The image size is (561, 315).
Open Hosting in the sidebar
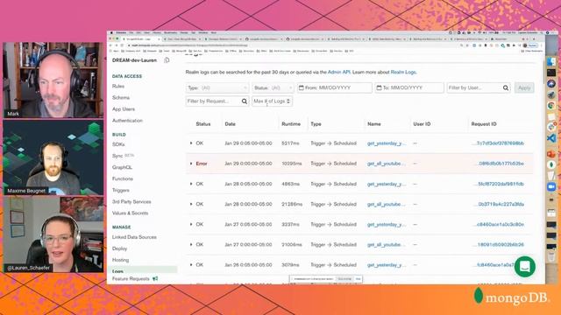[121, 260]
